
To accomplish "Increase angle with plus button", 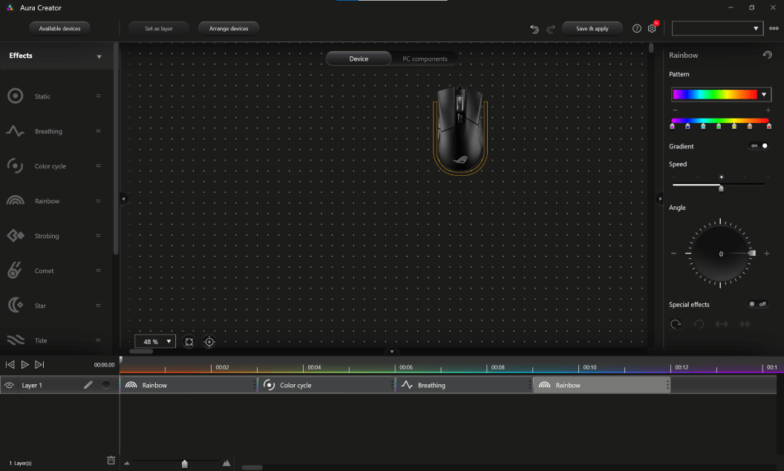I will tap(766, 253).
